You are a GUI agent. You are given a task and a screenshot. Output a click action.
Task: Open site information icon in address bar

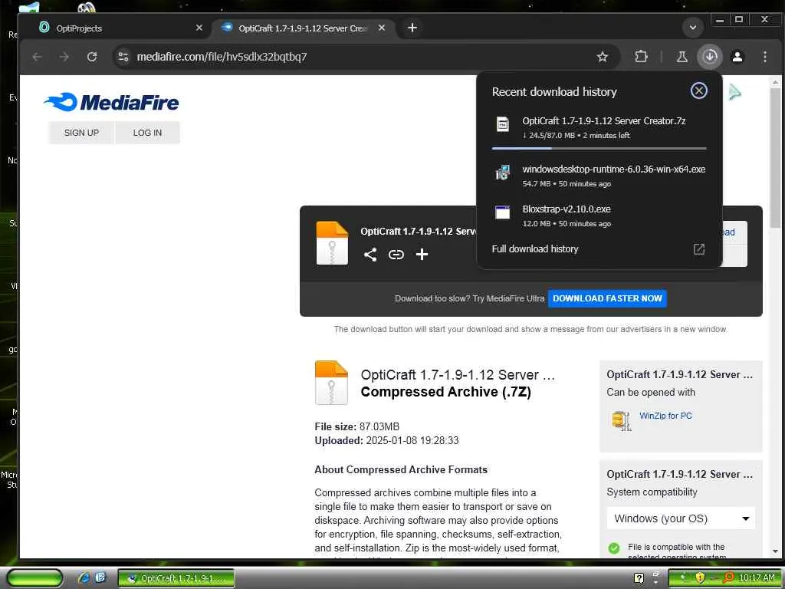pos(123,57)
